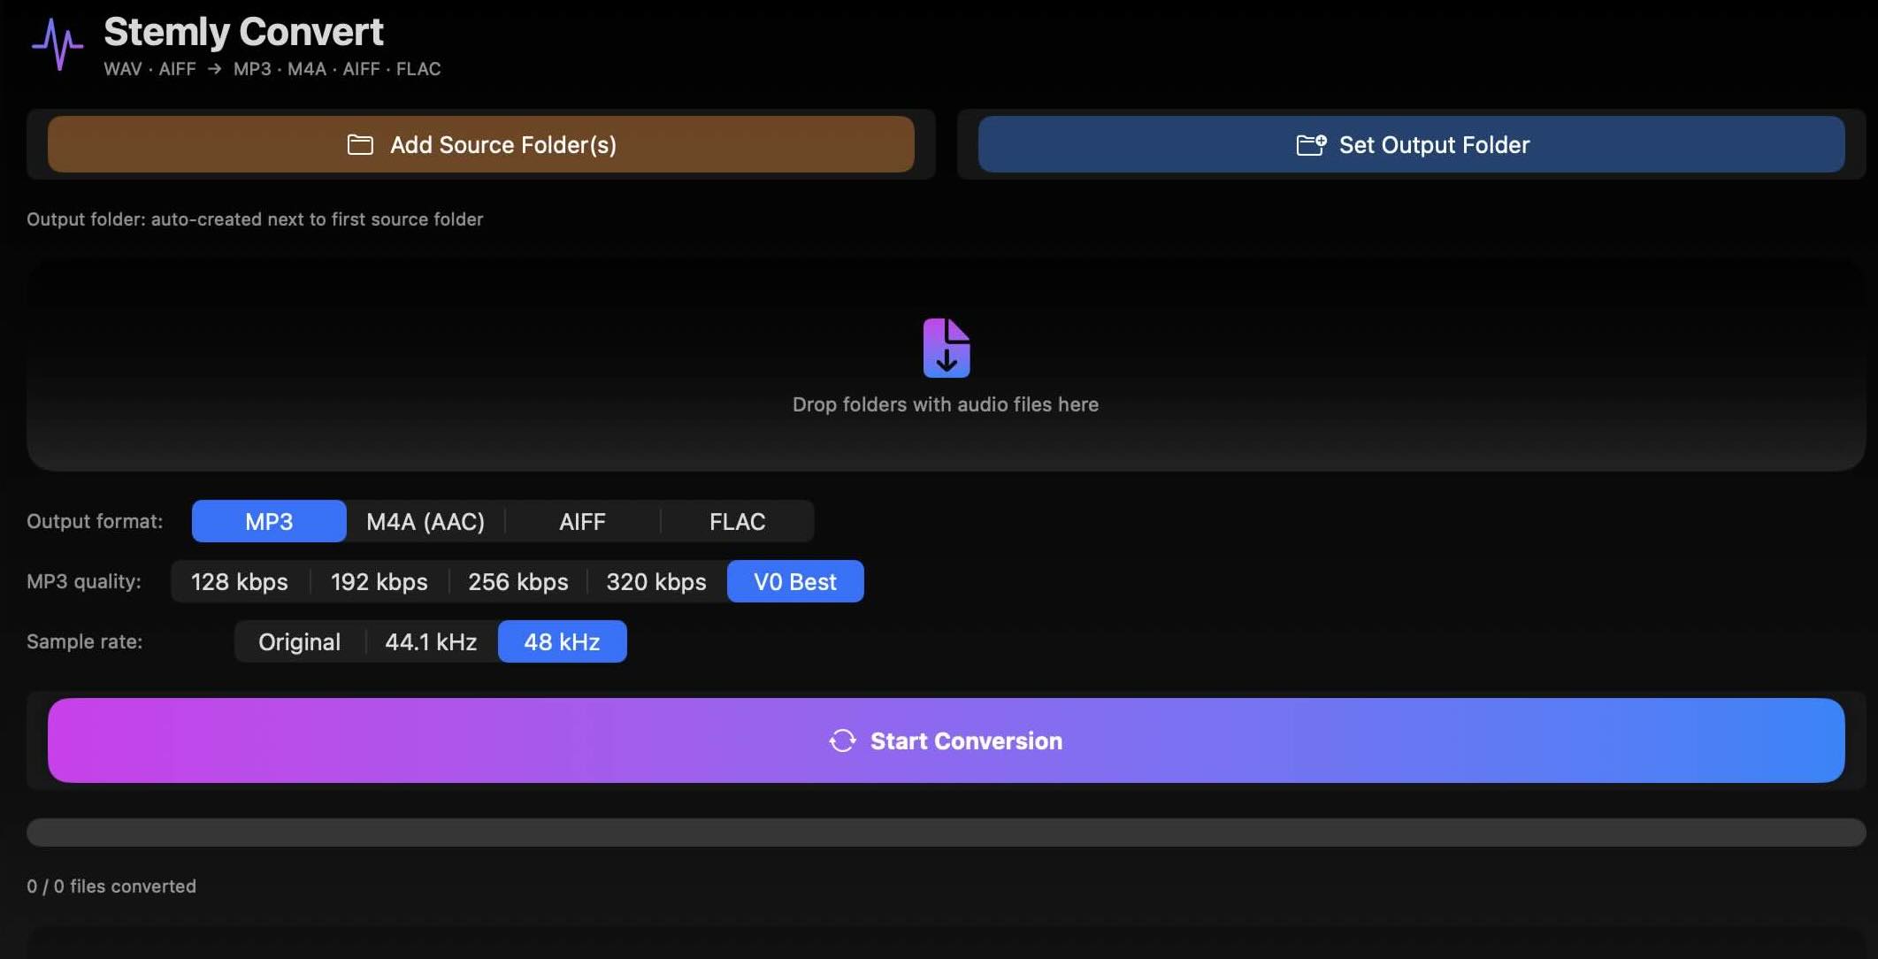Click the Stemly Convert waveform logo

click(x=57, y=42)
